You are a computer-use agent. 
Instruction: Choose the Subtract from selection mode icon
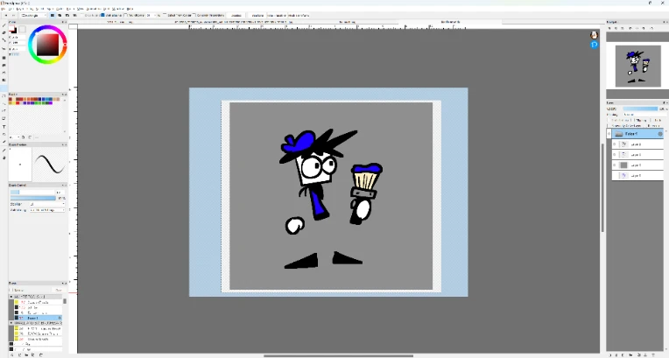click(67, 16)
